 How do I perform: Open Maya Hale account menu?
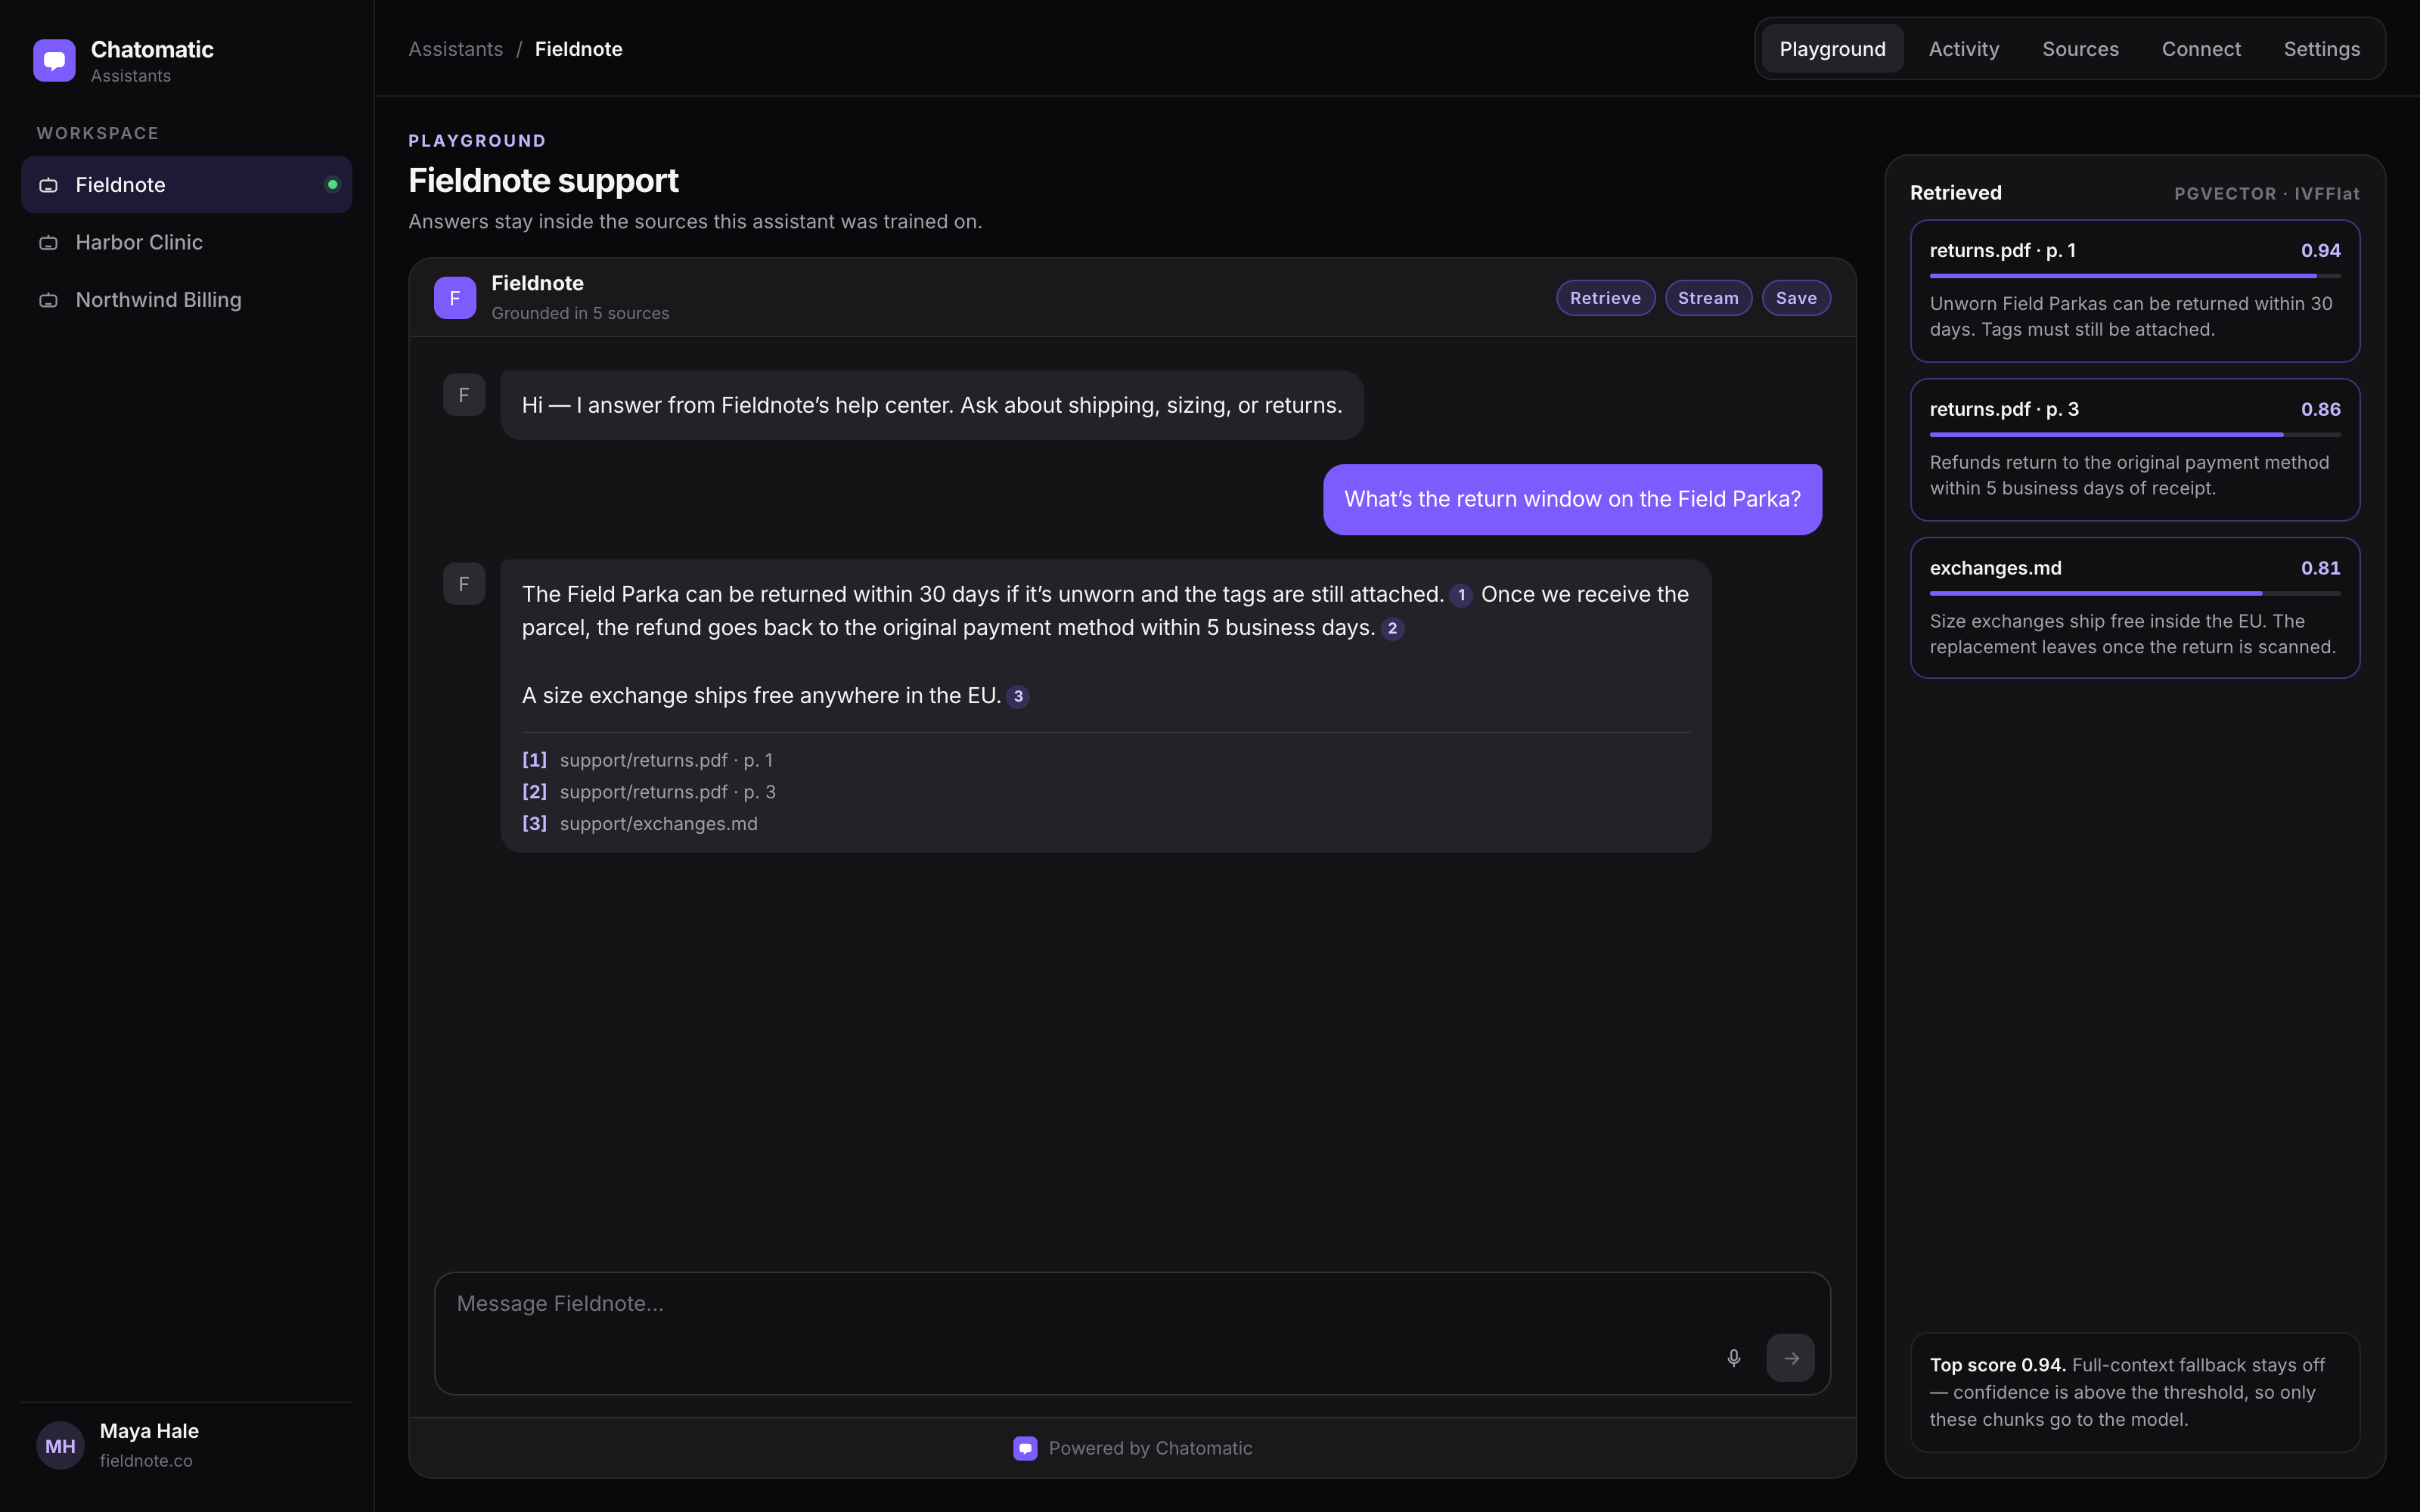(x=186, y=1445)
